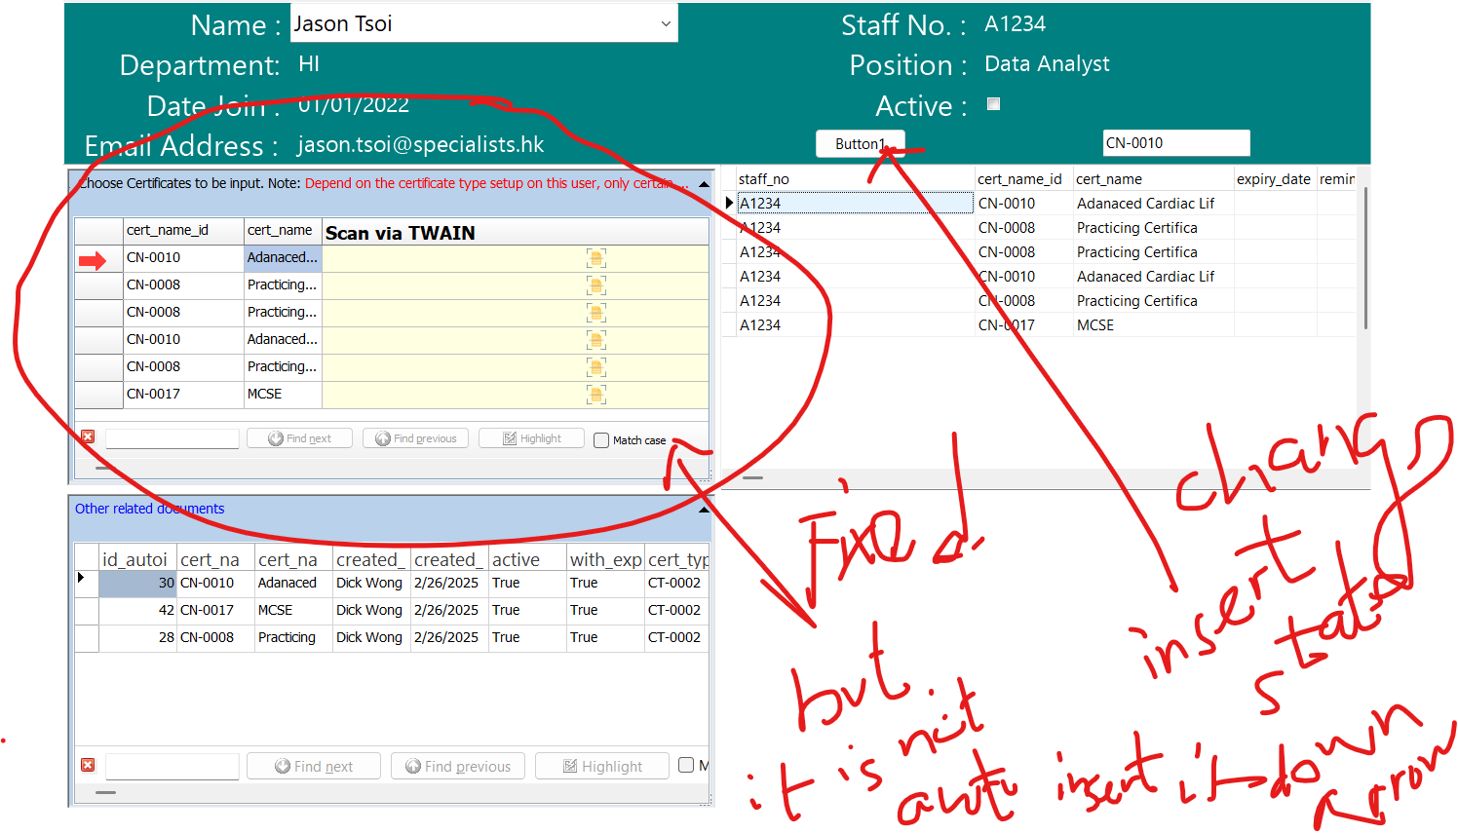
Task: Click the Other related documents panel title
Action: pyautogui.click(x=149, y=509)
